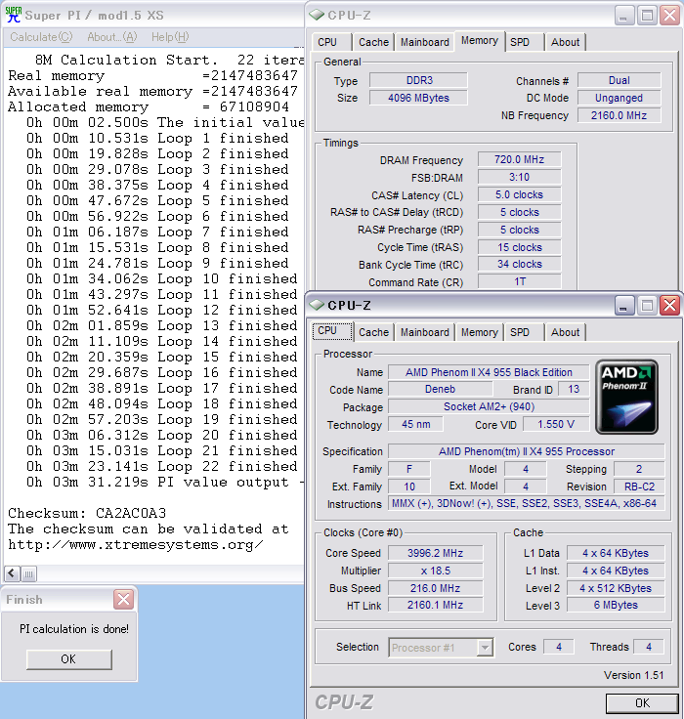Open the Help menu in Super PI

point(170,37)
